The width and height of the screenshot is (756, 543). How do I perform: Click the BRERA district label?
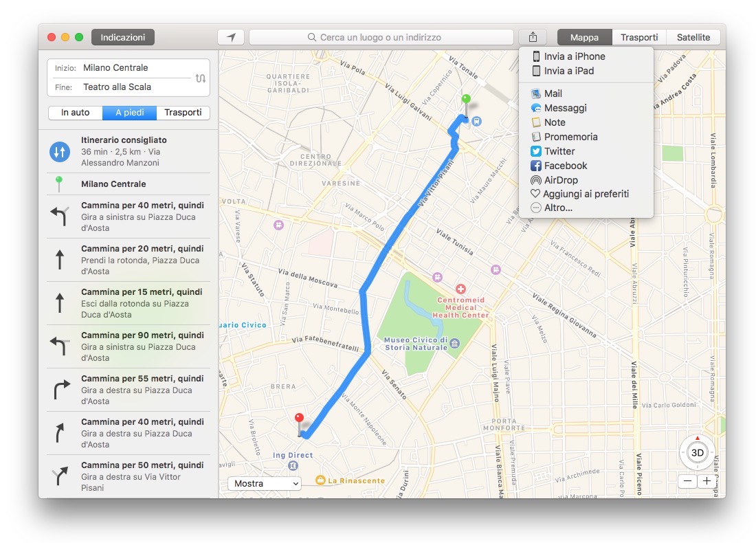pyautogui.click(x=283, y=387)
